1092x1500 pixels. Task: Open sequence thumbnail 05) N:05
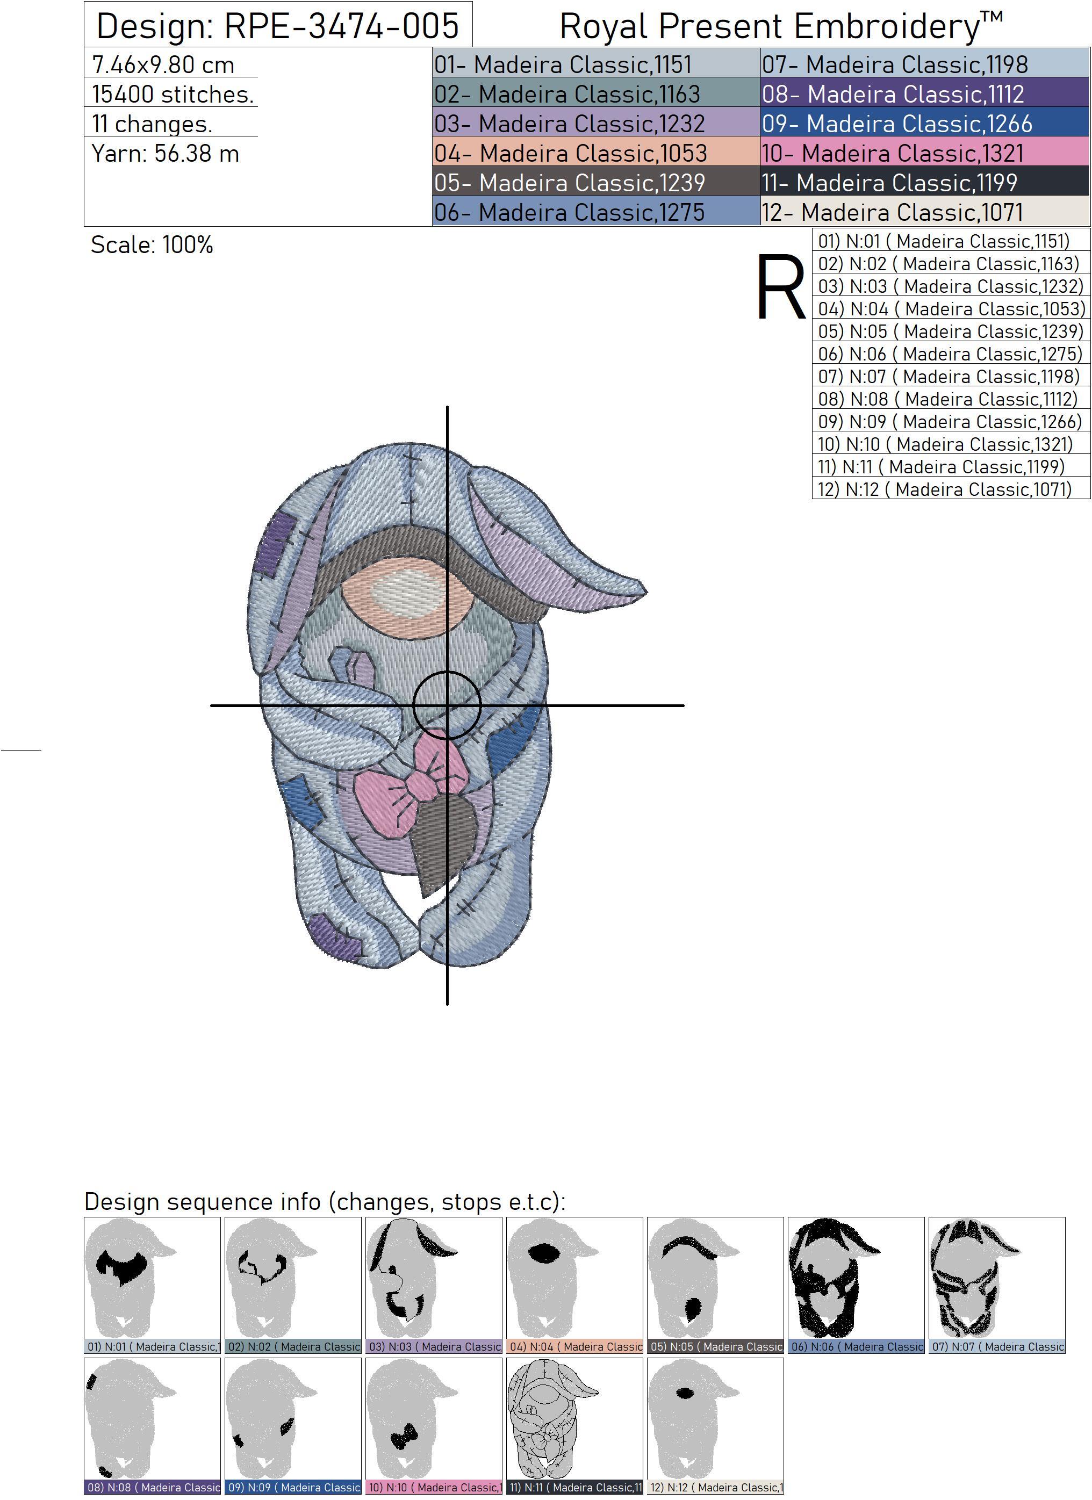716,1285
